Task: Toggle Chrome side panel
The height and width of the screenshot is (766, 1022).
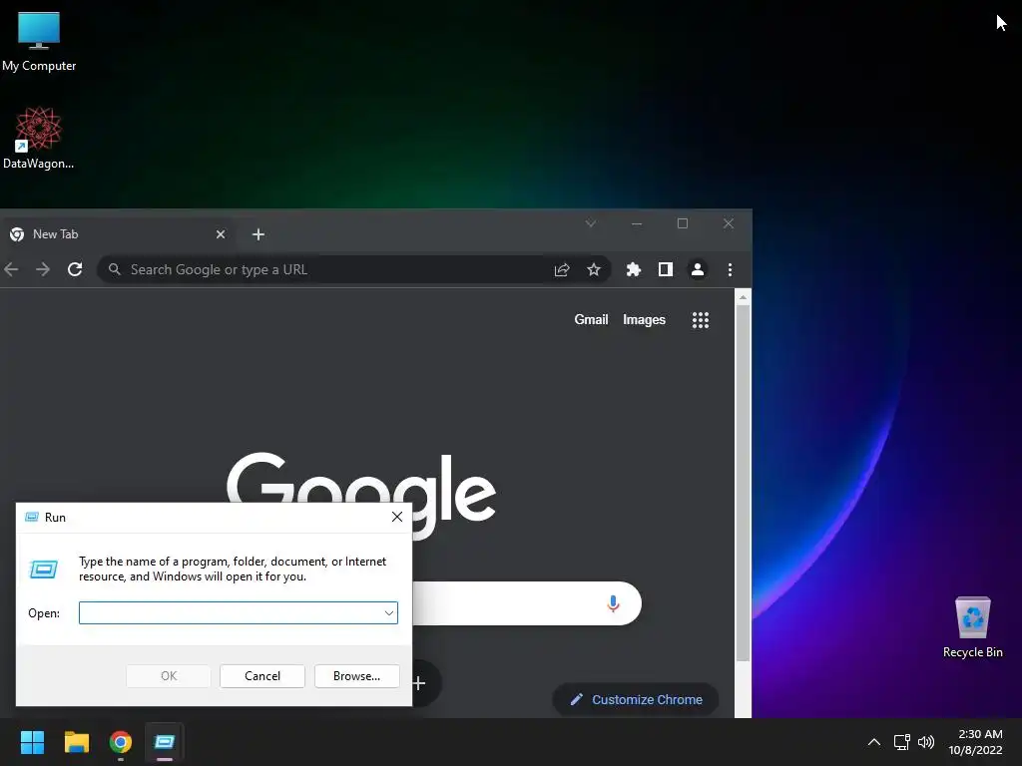Action: [666, 269]
